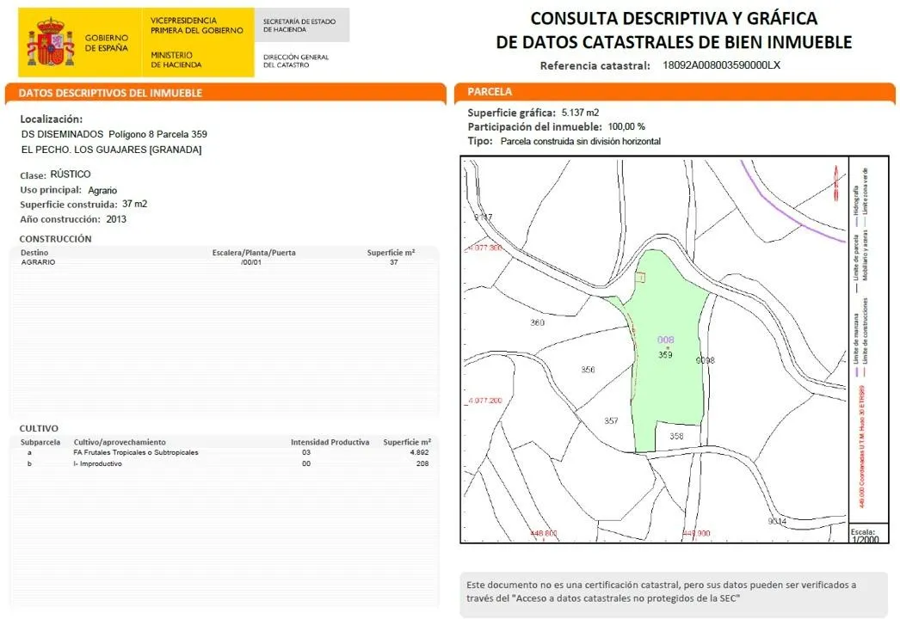The height and width of the screenshot is (619, 900).
Task: Select subparcela a Frutales Tropicales row
Action: [224, 452]
